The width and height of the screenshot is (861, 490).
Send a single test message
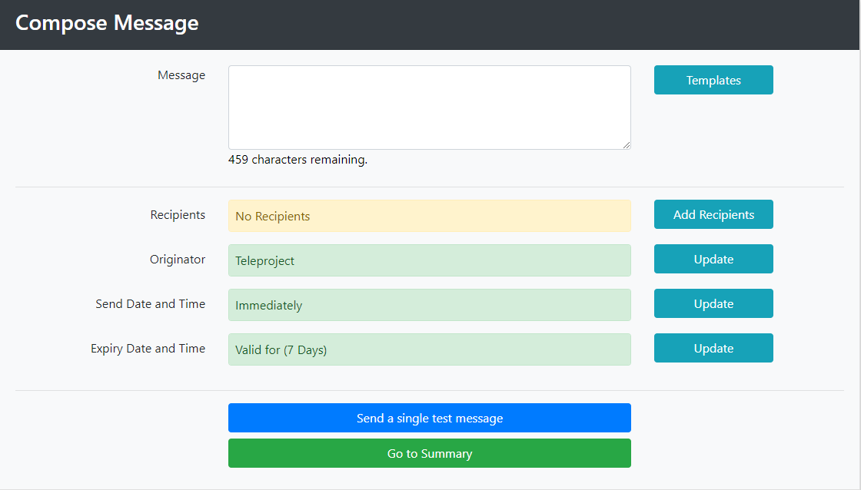click(430, 418)
